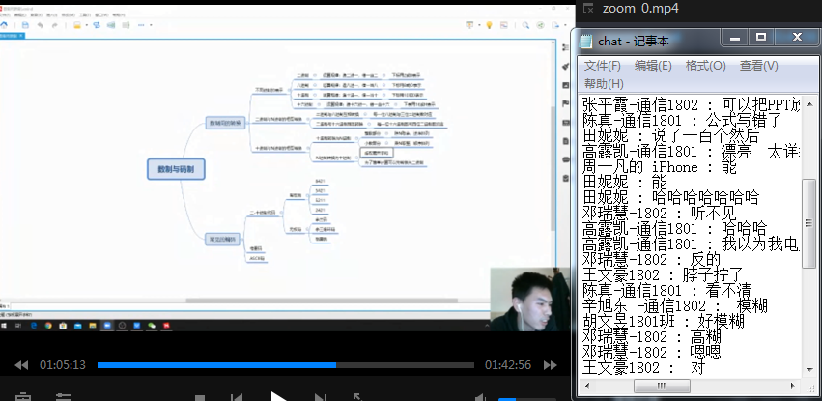This screenshot has height=401, width=822.
Task: Click the chat line '脖子拧了'
Action: (713, 274)
